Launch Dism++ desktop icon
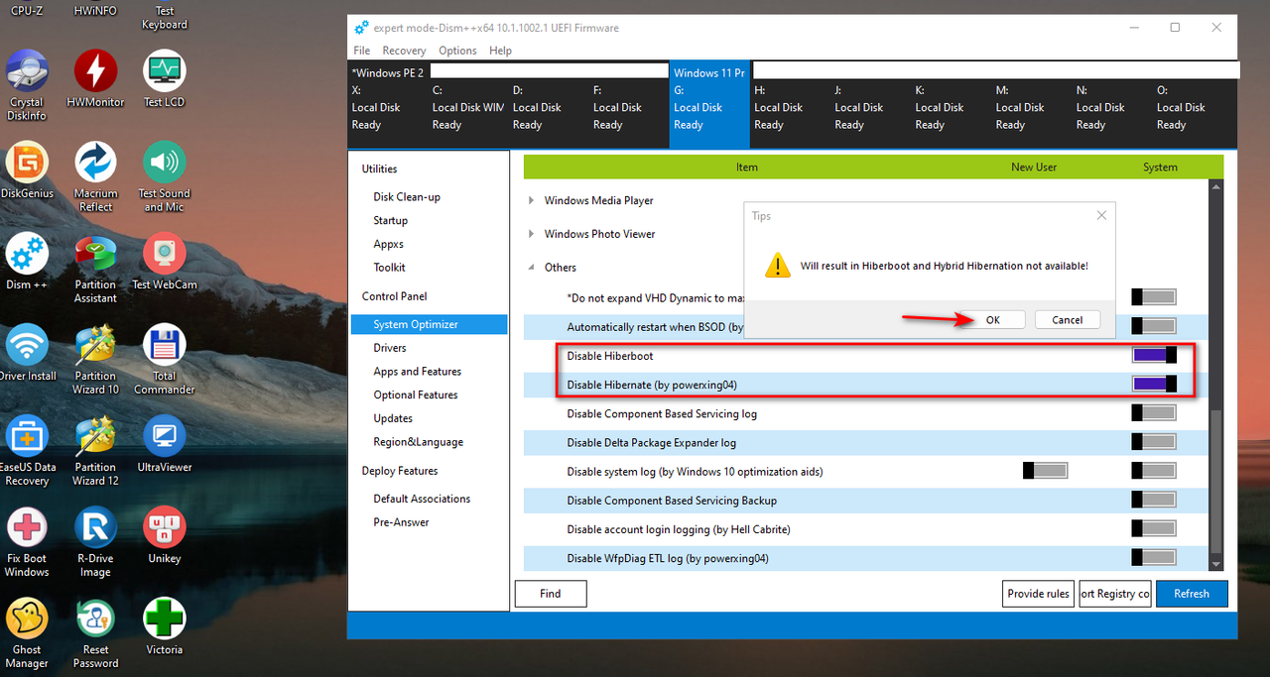 click(x=27, y=262)
